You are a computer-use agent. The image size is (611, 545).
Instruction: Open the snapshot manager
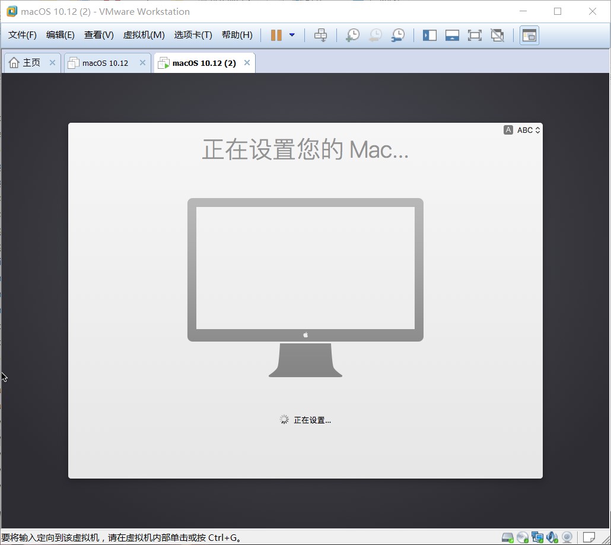tap(398, 35)
